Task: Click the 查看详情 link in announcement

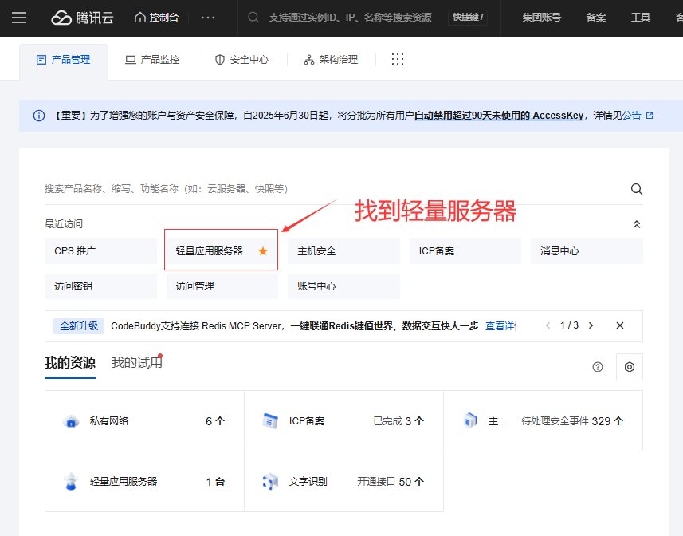Action: [500, 325]
